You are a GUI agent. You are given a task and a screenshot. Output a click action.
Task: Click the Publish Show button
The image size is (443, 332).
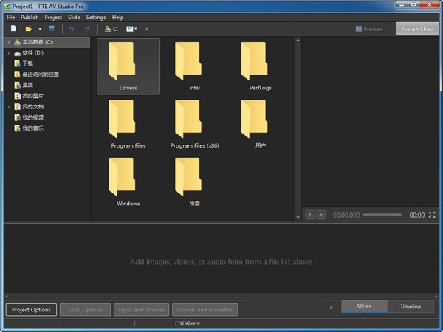[x=417, y=29]
